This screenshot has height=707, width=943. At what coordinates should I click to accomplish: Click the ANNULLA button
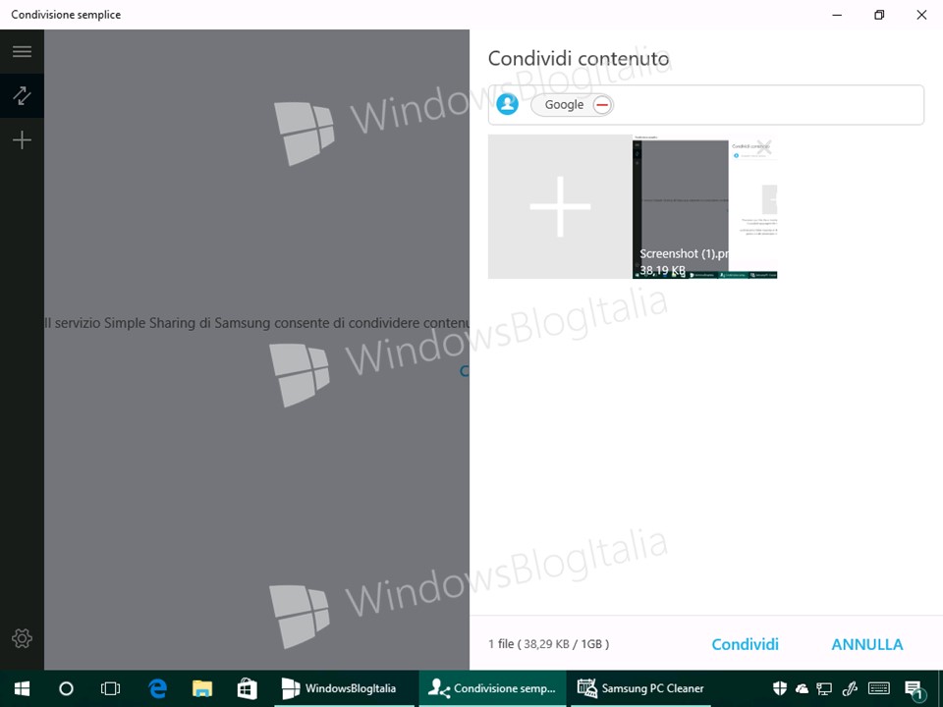point(866,644)
